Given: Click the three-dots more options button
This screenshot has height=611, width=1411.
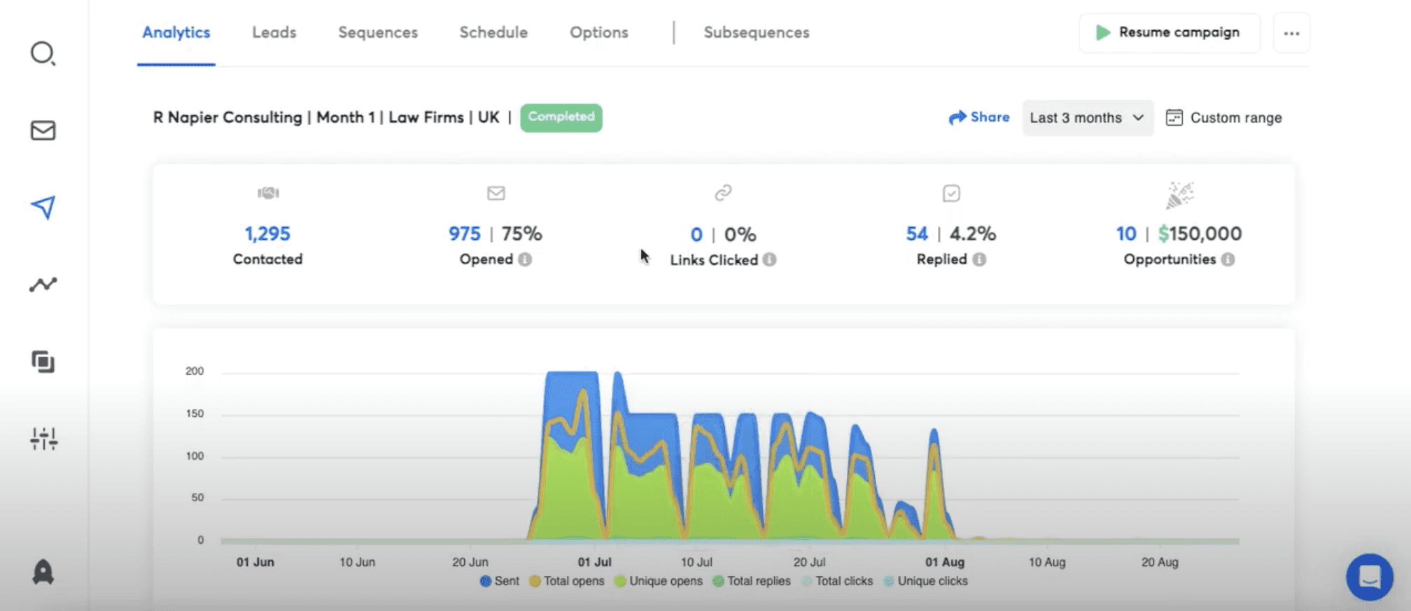Looking at the screenshot, I should click(1291, 33).
